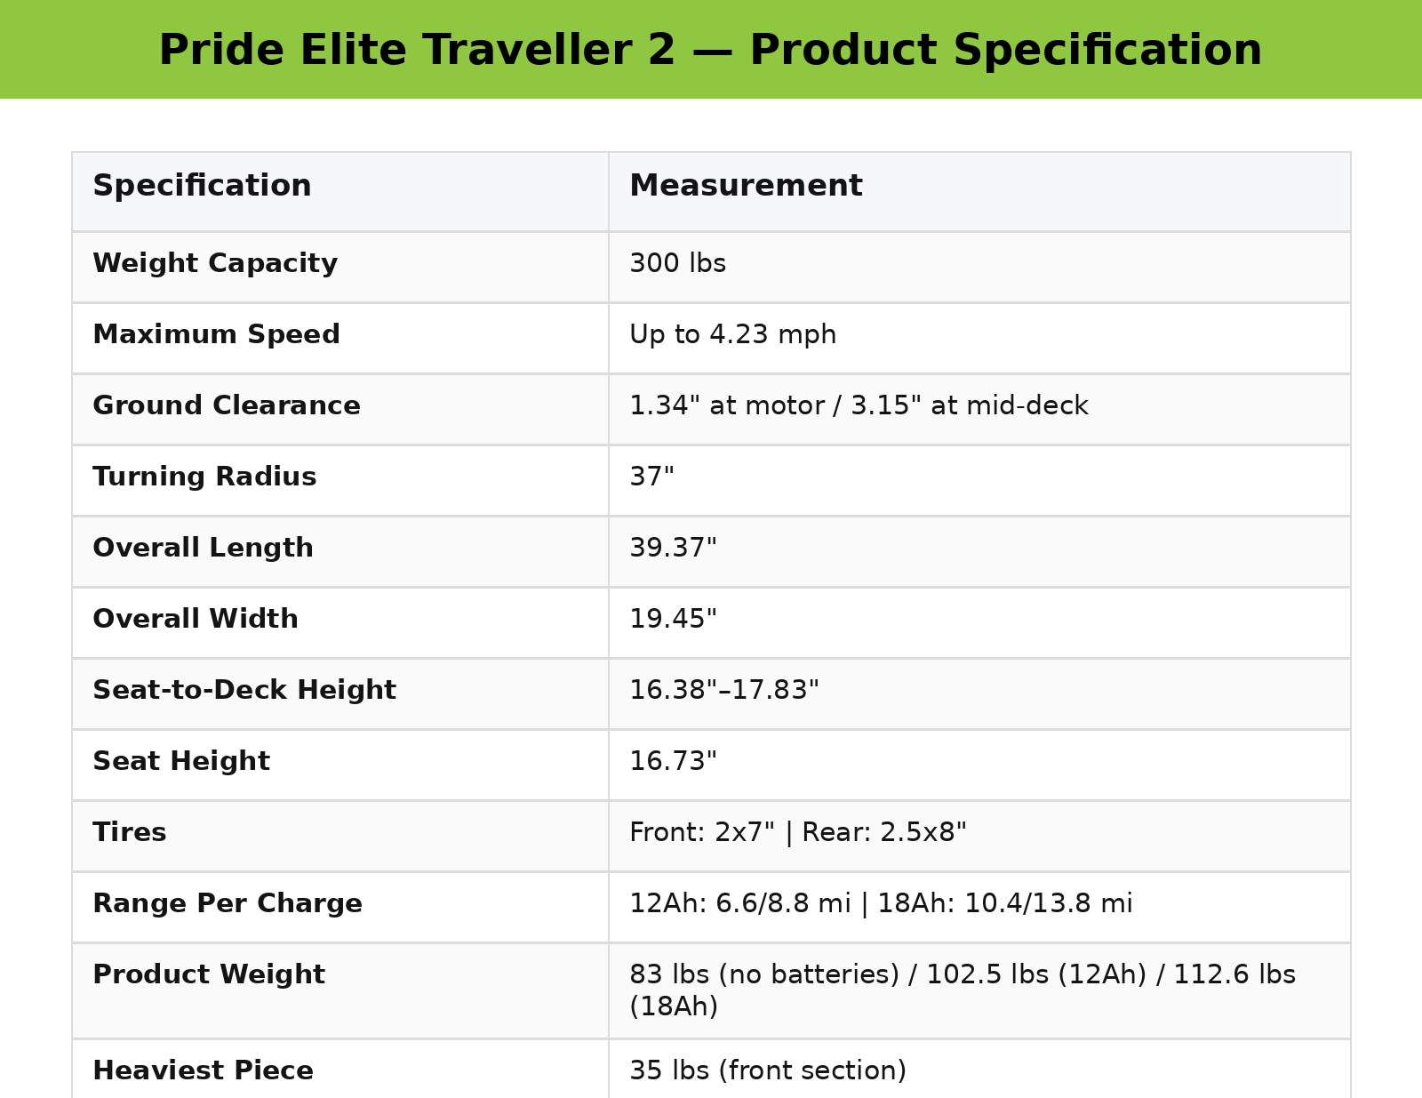The image size is (1422, 1098).
Task: Select the Maximum Speed row label
Action: click(216, 335)
